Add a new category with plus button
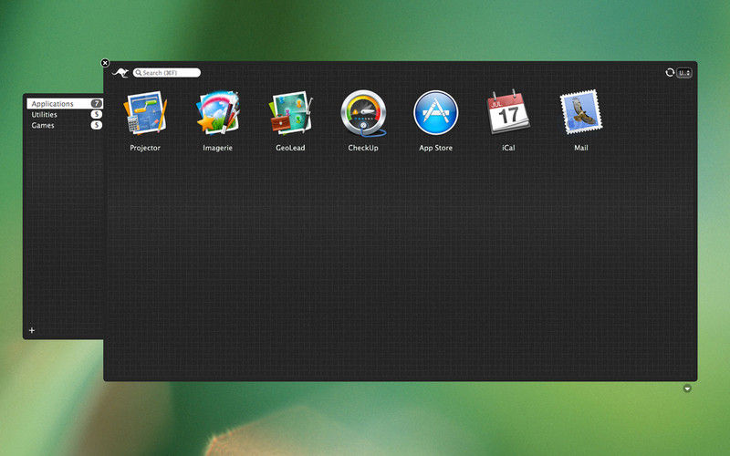Screen dimensions: 730x456 point(32,330)
